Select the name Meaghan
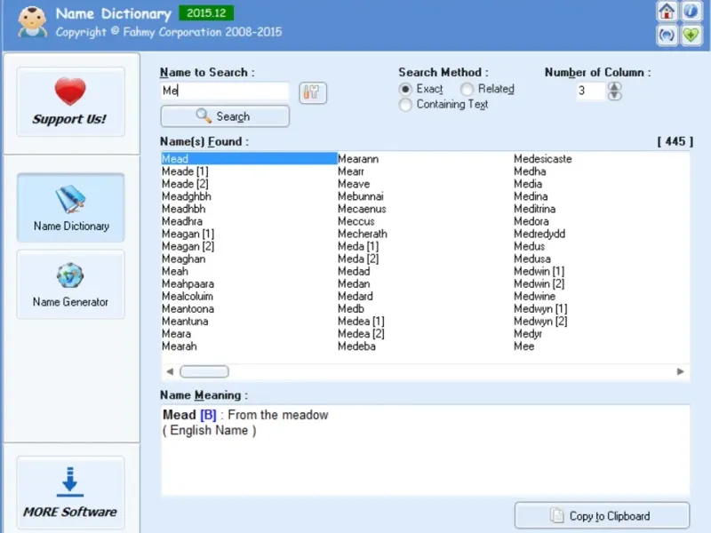The image size is (711, 533). pos(184,259)
